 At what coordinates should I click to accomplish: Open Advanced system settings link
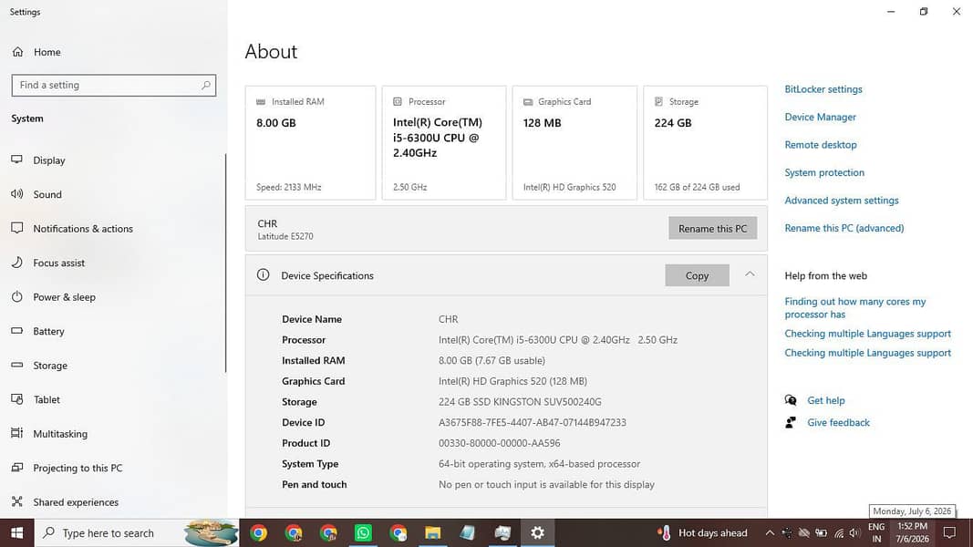click(x=842, y=201)
